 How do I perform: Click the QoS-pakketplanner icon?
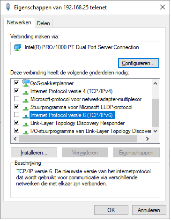(26, 83)
